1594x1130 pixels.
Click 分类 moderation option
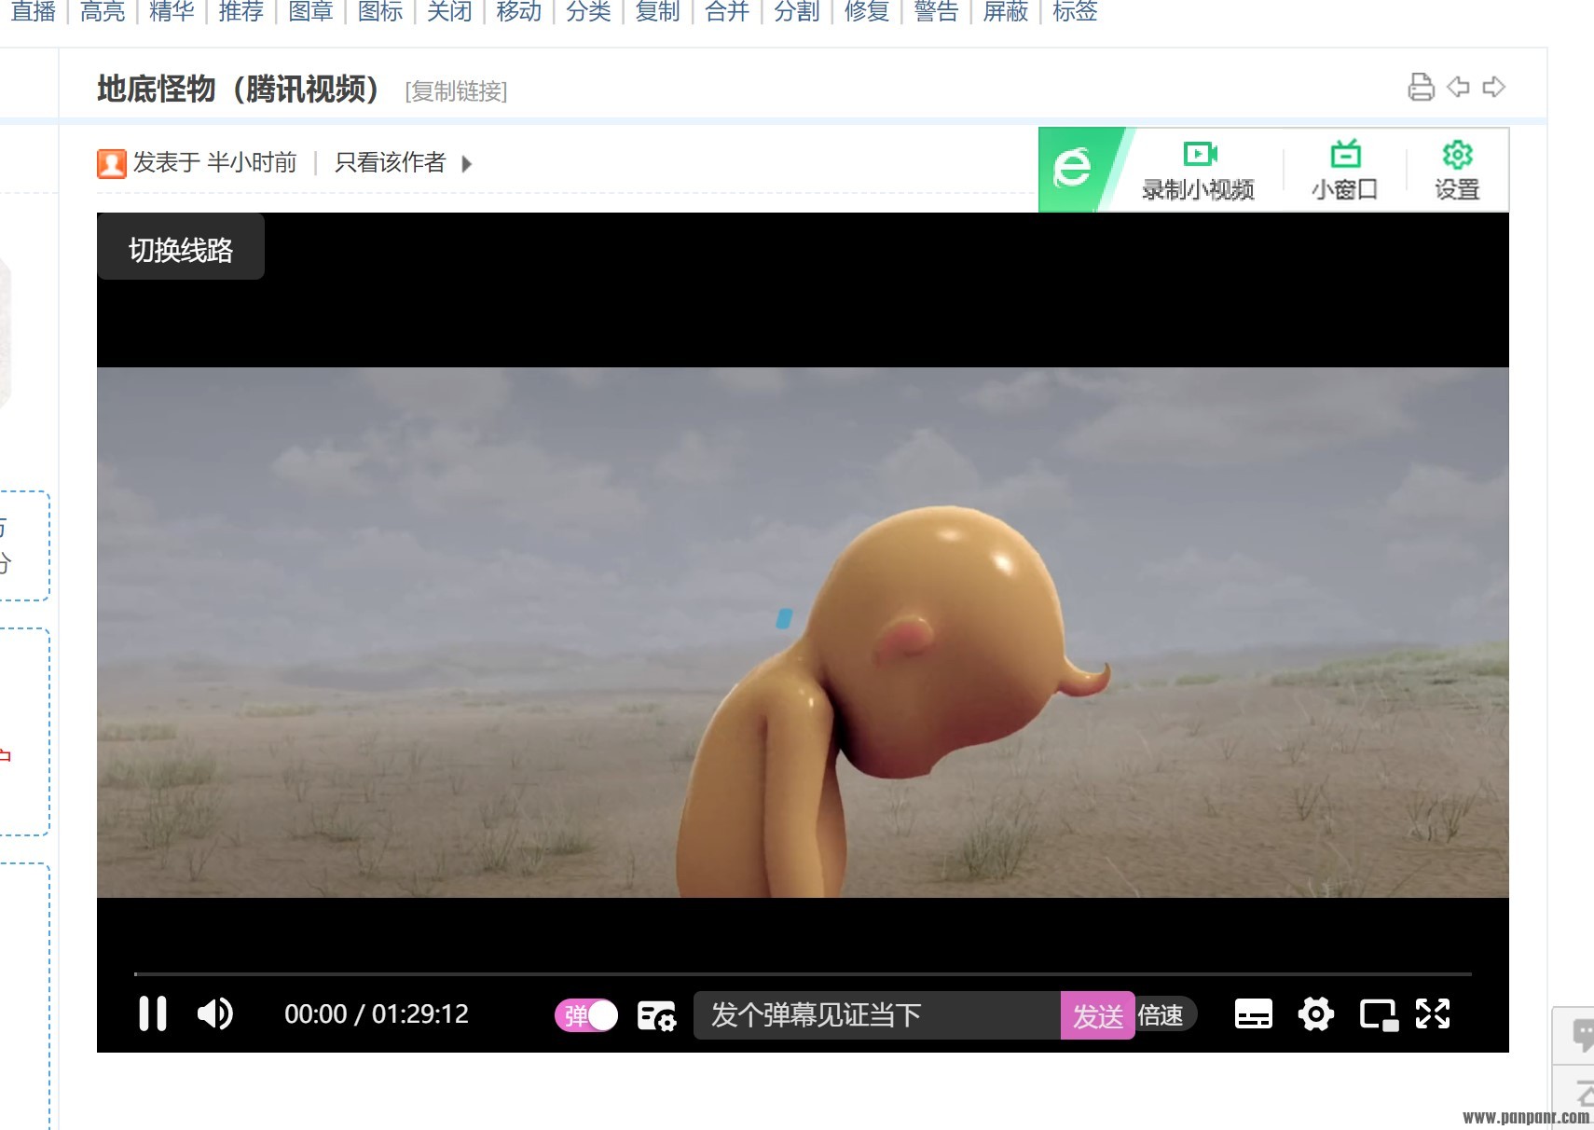[588, 11]
